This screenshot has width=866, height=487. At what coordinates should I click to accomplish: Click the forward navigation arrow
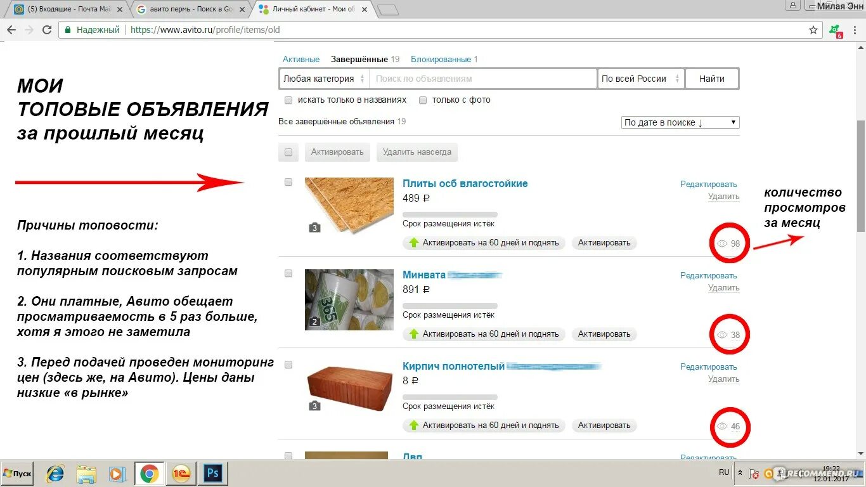click(x=29, y=30)
